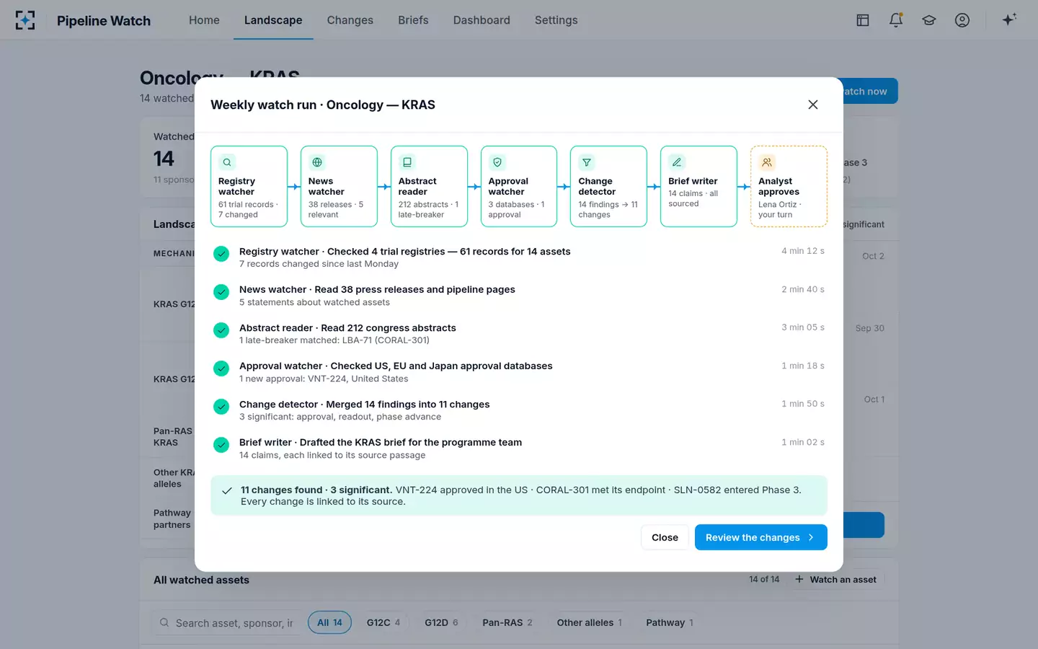
Task: Filter assets by Other alleles chip
Action: 589,622
